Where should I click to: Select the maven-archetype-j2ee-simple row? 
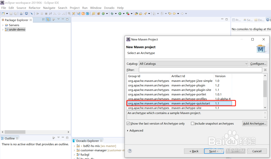[x=179, y=81]
